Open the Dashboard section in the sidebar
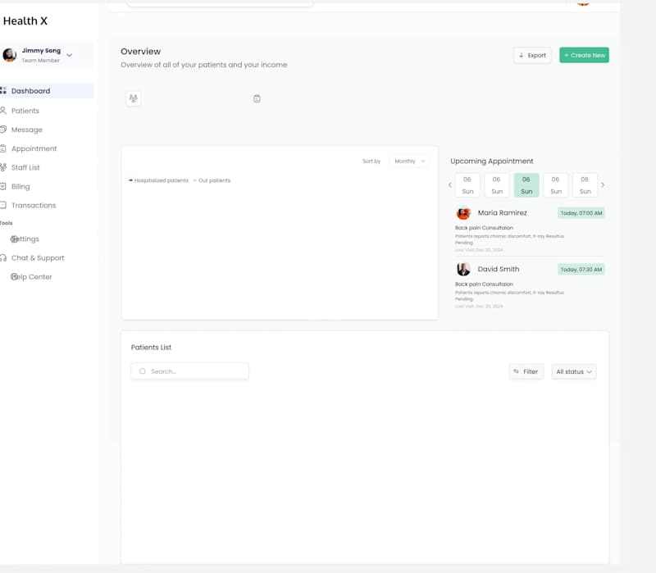The image size is (656, 573). [31, 90]
